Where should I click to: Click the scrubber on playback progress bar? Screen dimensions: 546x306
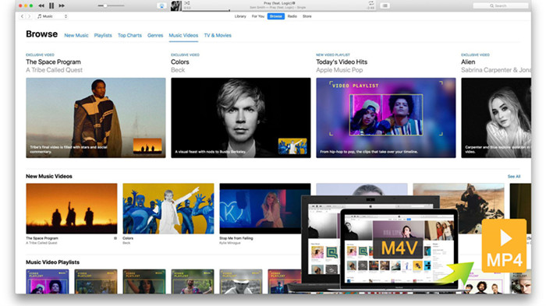[x=229, y=10]
